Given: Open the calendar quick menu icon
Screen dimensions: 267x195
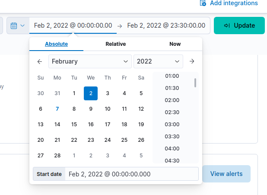Looking at the screenshot, I should tap(18, 26).
